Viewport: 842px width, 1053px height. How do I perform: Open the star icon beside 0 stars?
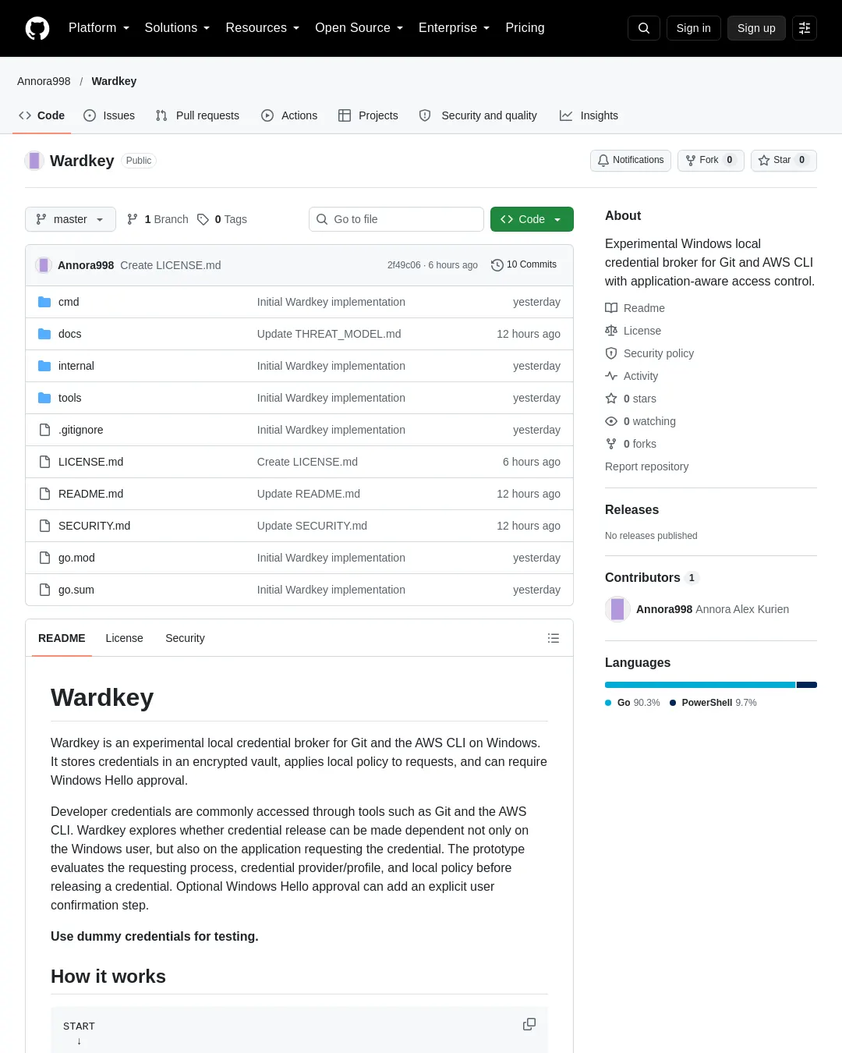point(611,399)
